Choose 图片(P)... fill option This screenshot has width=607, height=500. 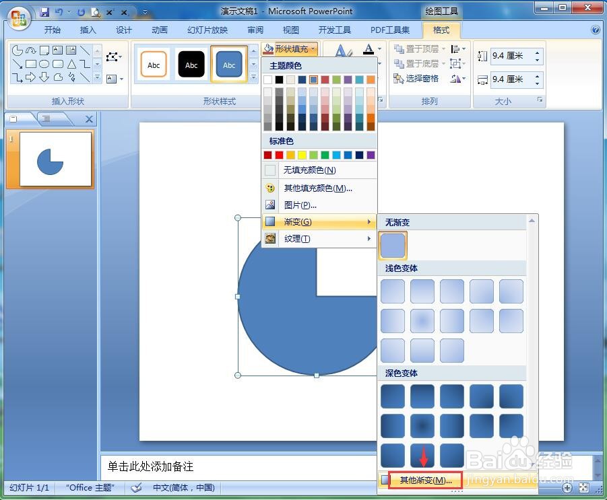[x=319, y=205]
